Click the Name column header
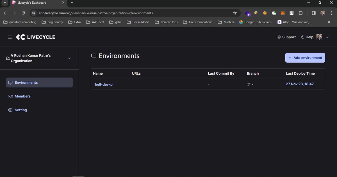The image size is (337, 177). point(98,74)
